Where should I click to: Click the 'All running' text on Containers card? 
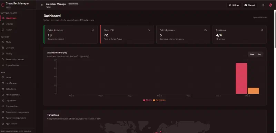(x=220, y=39)
